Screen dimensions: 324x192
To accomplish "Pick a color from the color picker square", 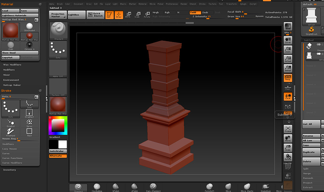I will click(x=58, y=125).
